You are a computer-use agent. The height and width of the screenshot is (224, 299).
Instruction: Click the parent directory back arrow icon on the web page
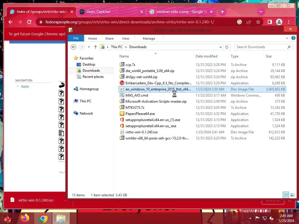point(62,85)
